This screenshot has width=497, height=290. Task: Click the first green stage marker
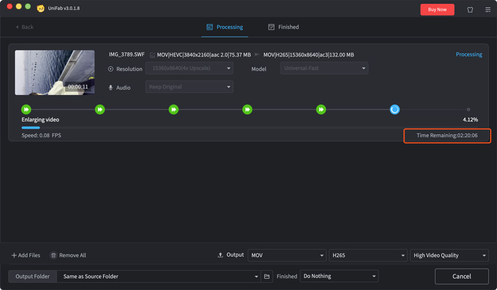click(26, 110)
